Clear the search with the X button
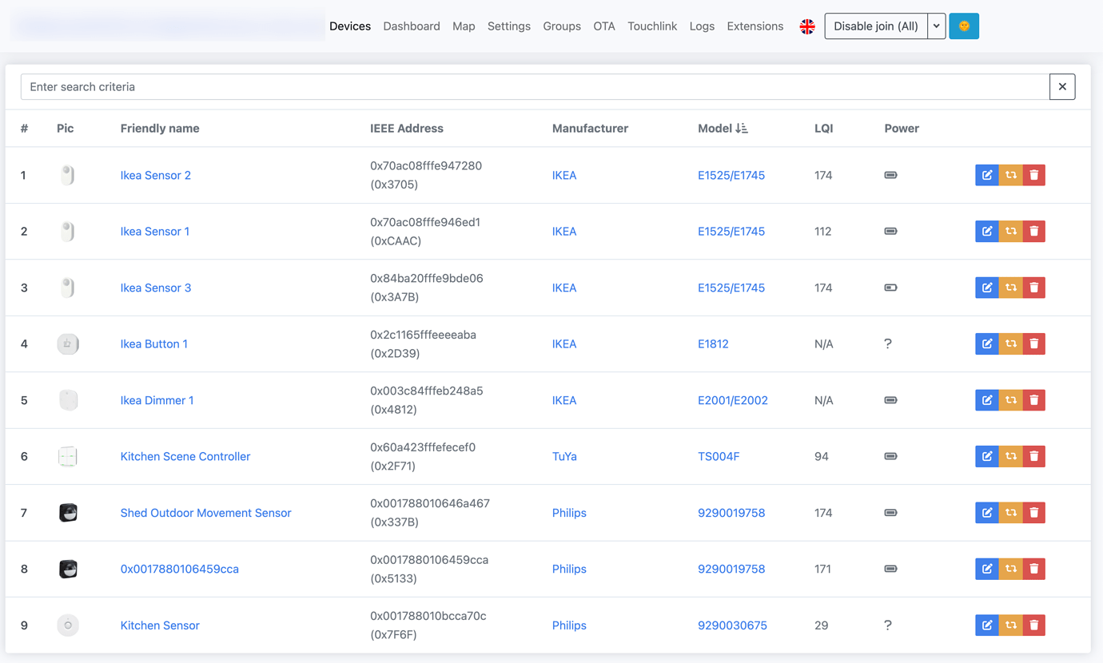Screen dimensions: 1103x663 click(1062, 86)
